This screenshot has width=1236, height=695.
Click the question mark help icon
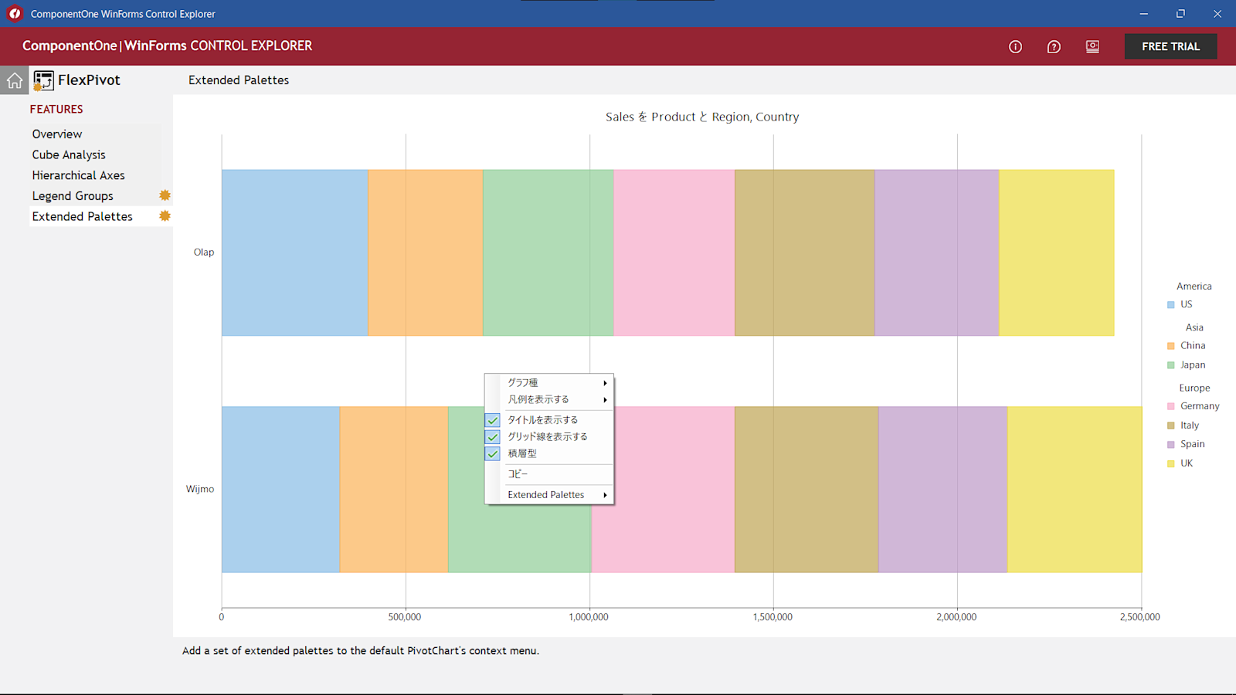tap(1054, 47)
